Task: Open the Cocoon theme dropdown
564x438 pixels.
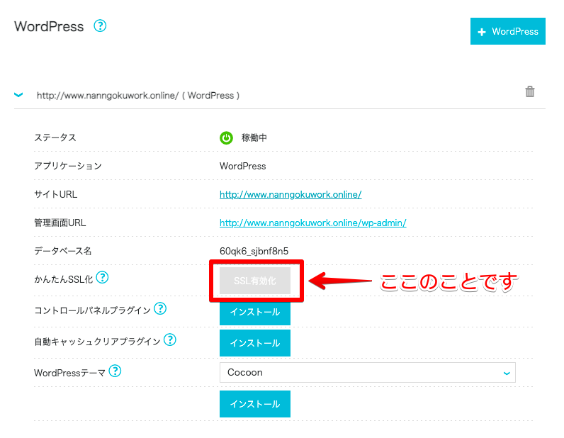Action: pyautogui.click(x=367, y=373)
